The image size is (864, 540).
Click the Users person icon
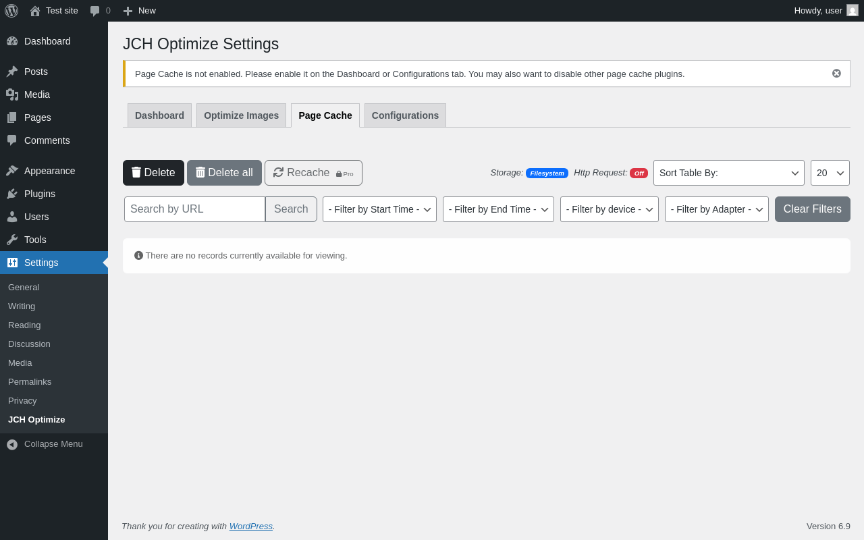point(12,217)
